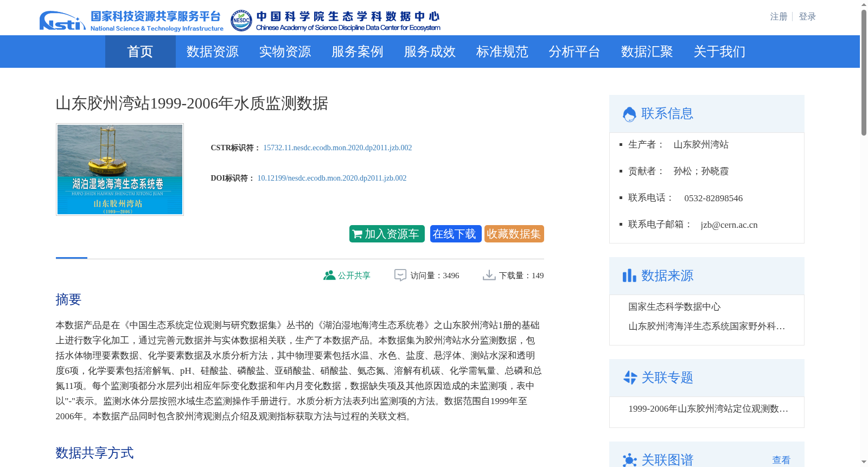Click the 数据共享方式 heading
Viewport: 868px width, 467px height.
[94, 453]
